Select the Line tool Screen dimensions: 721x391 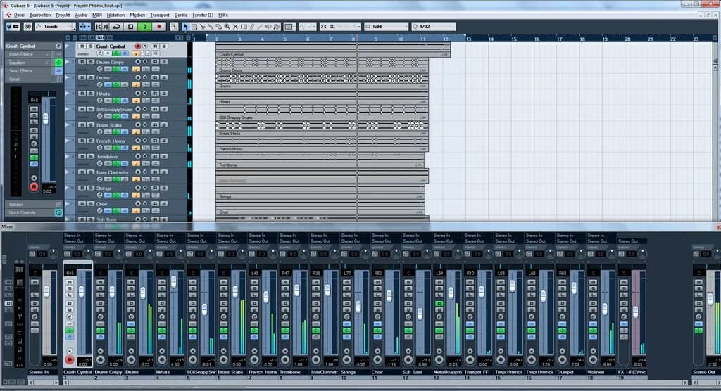click(x=261, y=27)
